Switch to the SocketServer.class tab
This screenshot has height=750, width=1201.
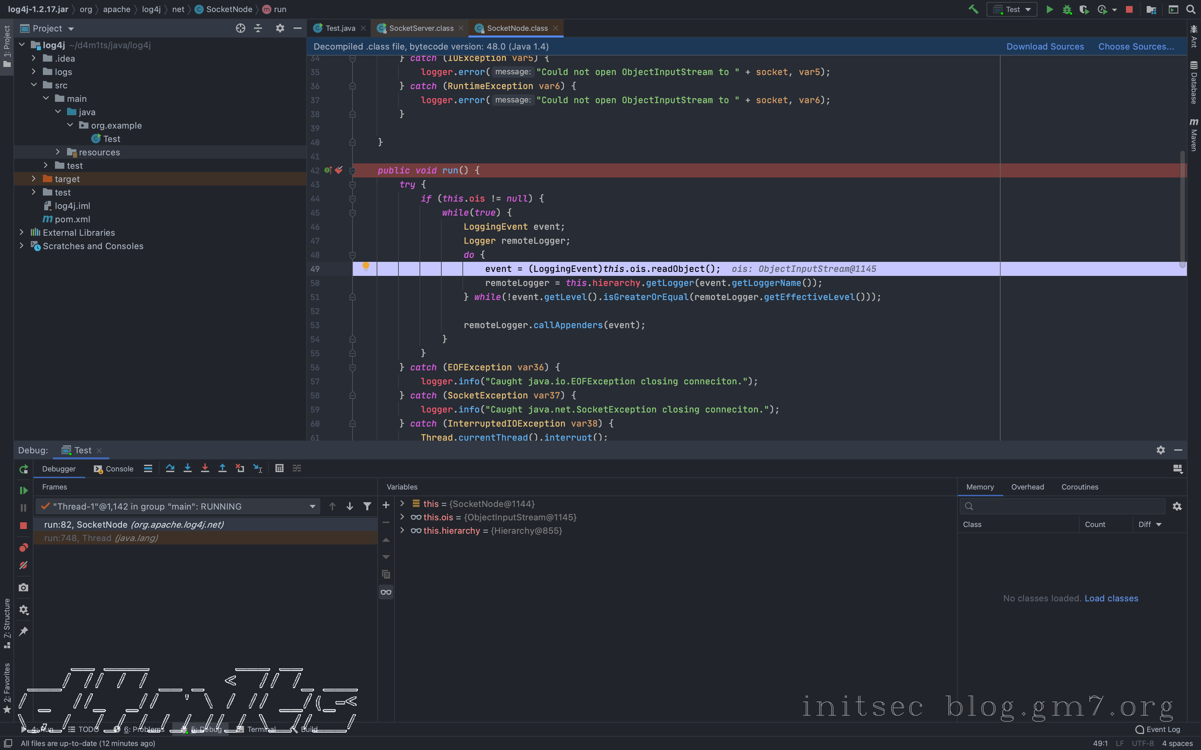[x=421, y=28]
